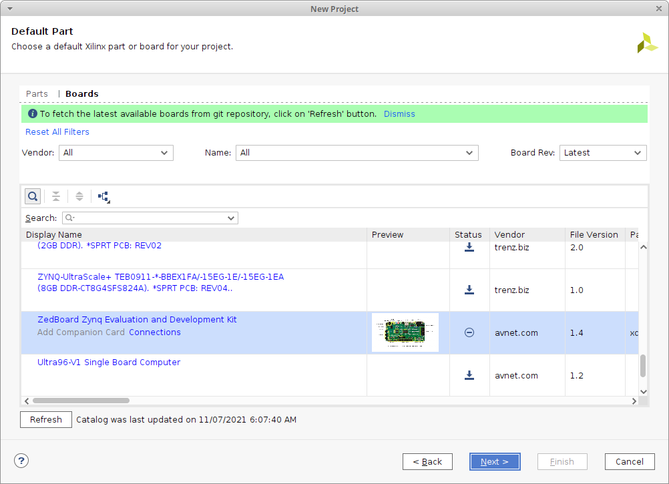Click the Refresh catalog button

[46, 420]
